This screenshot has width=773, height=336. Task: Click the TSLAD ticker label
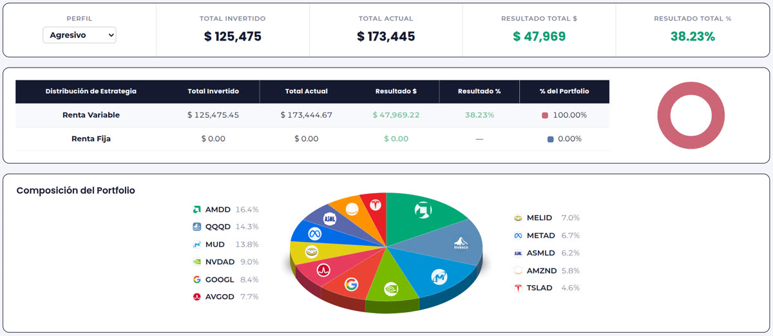540,288
